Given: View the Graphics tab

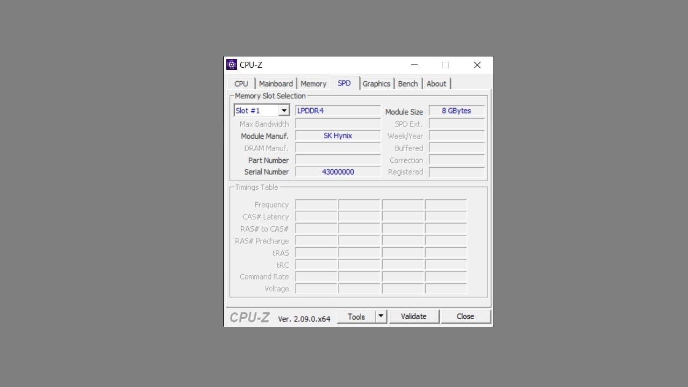Looking at the screenshot, I should 376,83.
